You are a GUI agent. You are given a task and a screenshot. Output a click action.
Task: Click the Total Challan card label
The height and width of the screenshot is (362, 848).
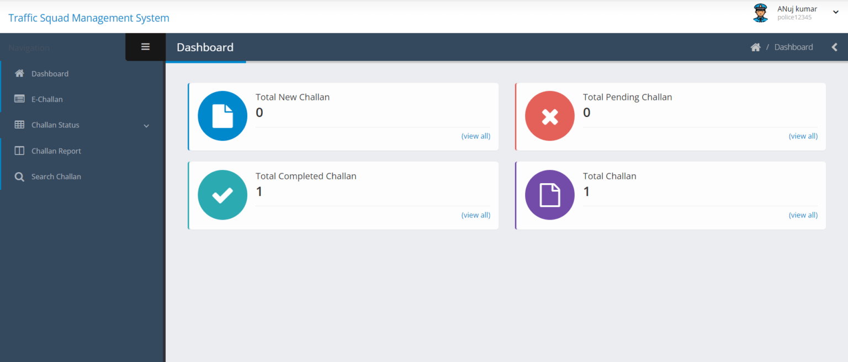coord(609,177)
